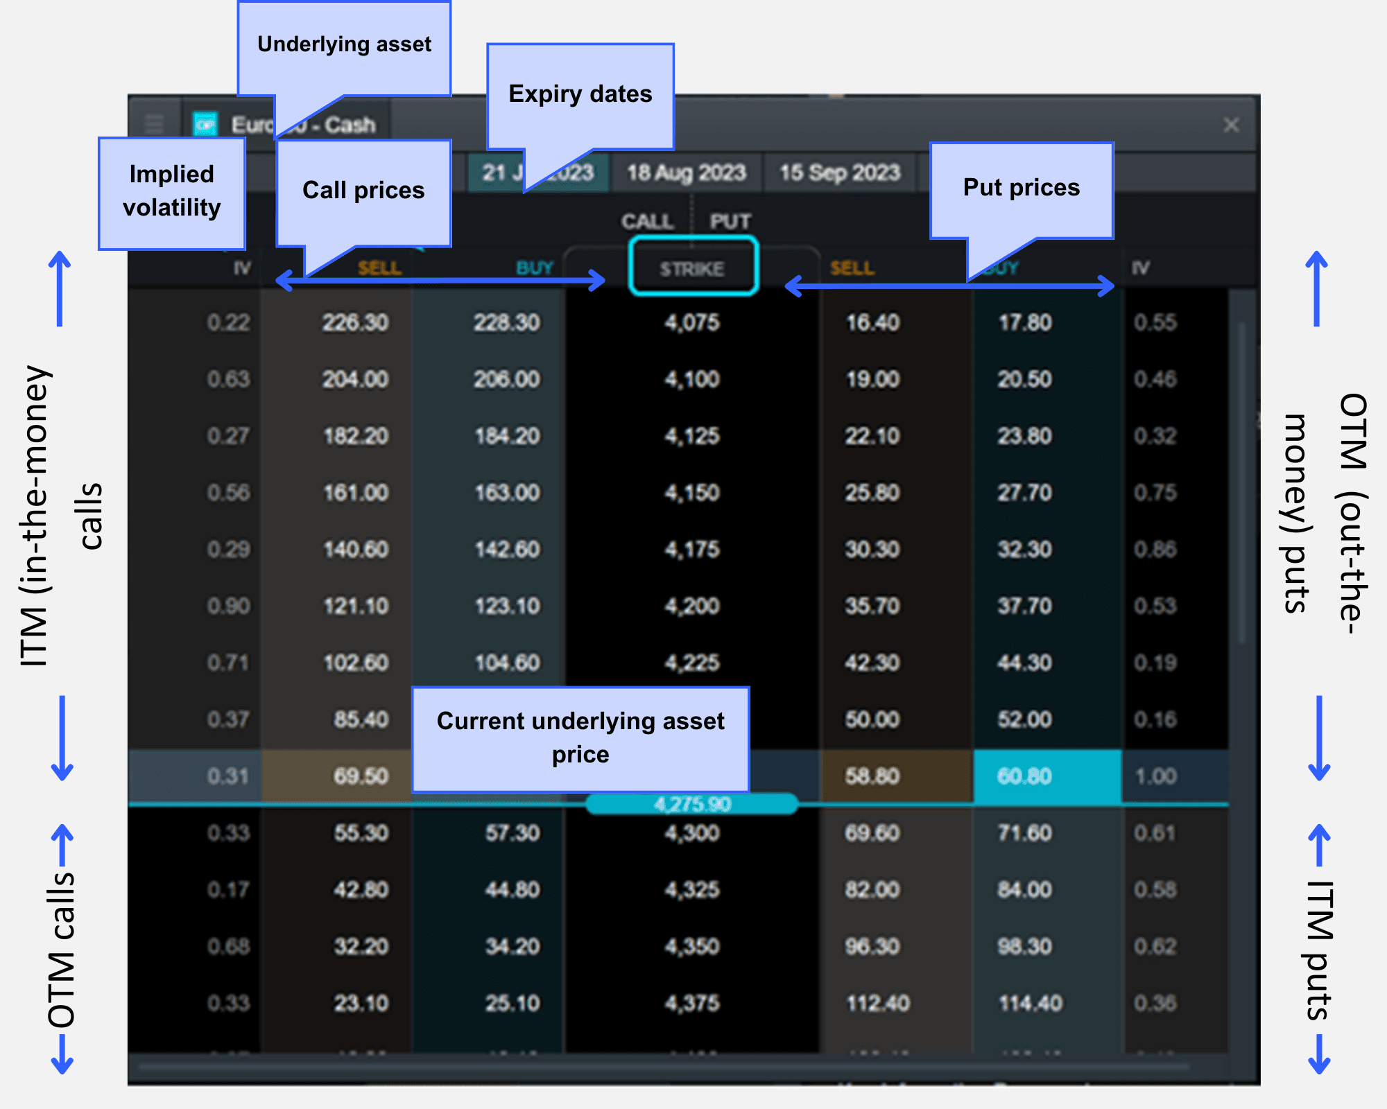Switch to the 15 Sep 2023 expiry

tap(839, 173)
